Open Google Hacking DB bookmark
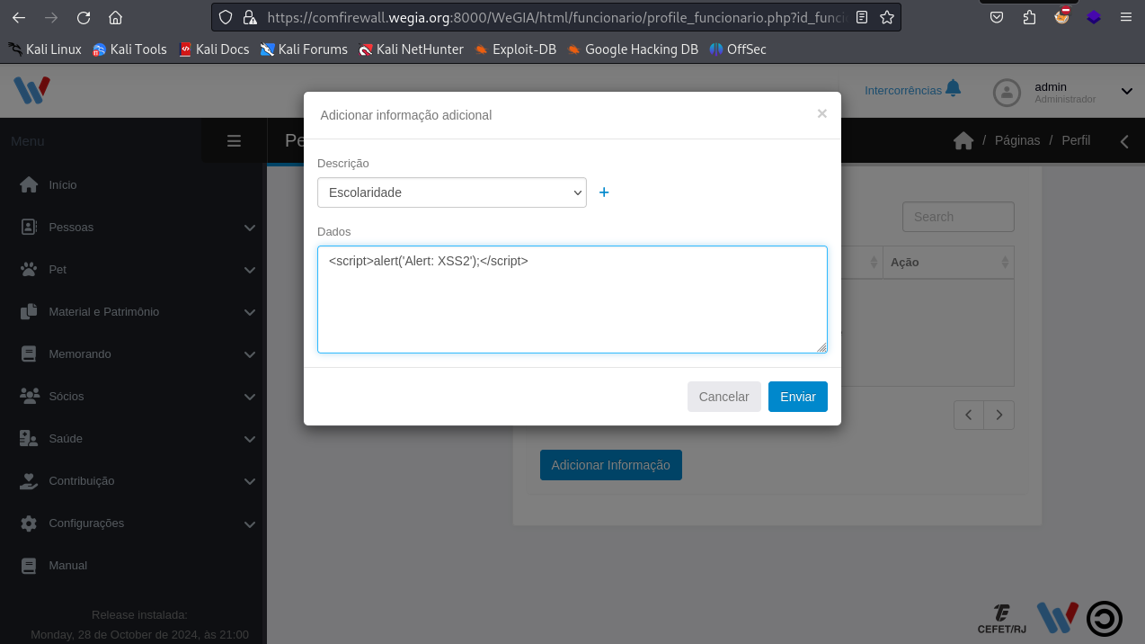This screenshot has height=644, width=1145. [x=633, y=49]
